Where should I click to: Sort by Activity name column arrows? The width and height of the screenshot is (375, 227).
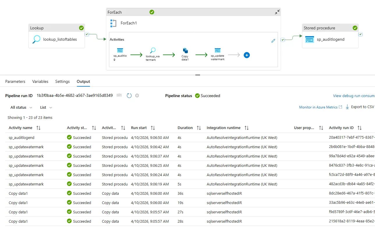pos(38,128)
